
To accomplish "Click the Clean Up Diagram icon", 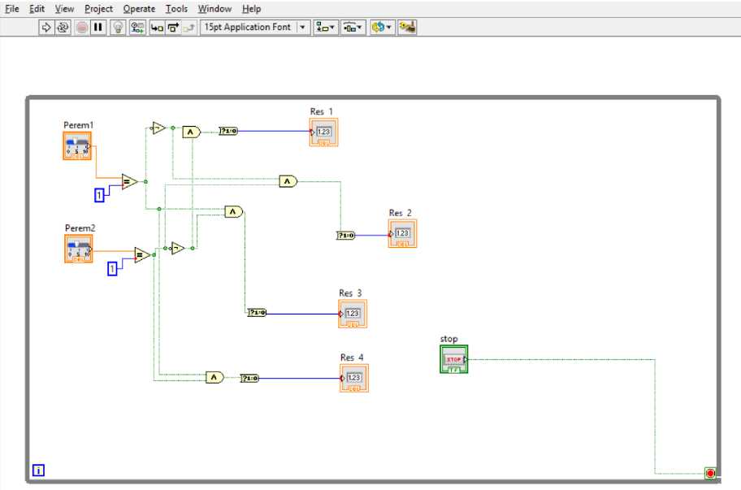I will click(x=407, y=27).
